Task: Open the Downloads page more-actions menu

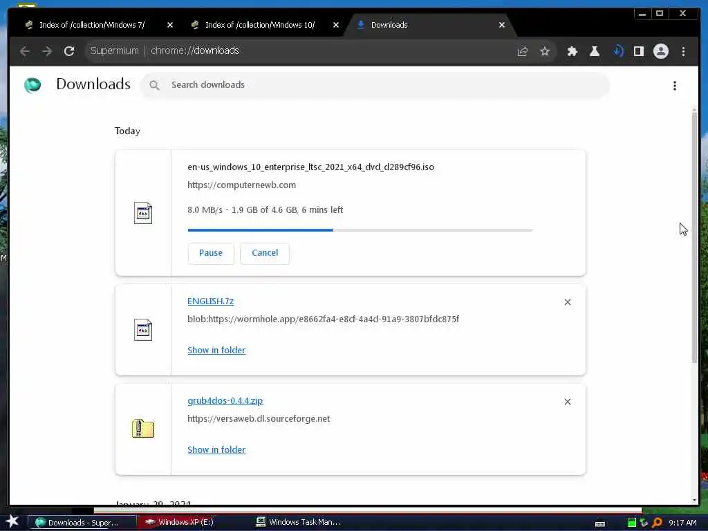Action: (675, 86)
